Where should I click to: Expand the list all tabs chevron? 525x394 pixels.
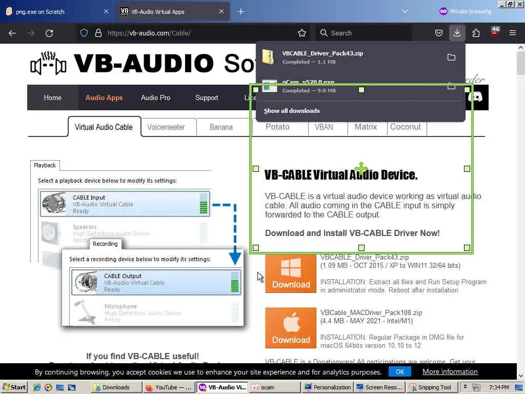405,11
